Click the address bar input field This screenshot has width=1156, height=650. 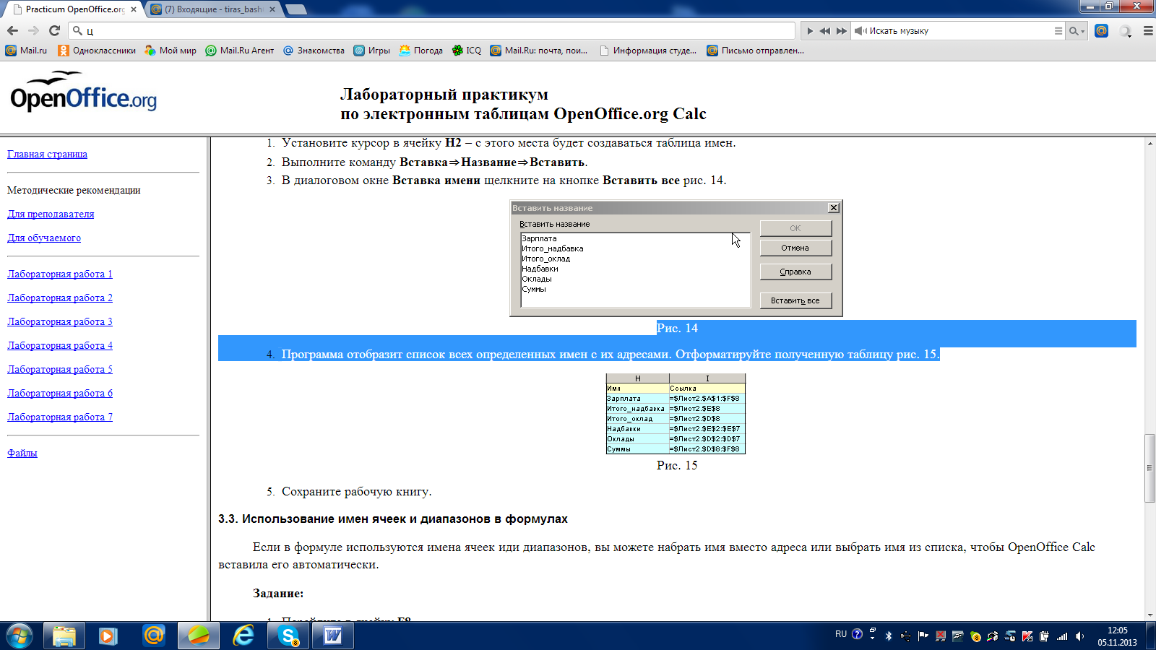[x=432, y=30]
